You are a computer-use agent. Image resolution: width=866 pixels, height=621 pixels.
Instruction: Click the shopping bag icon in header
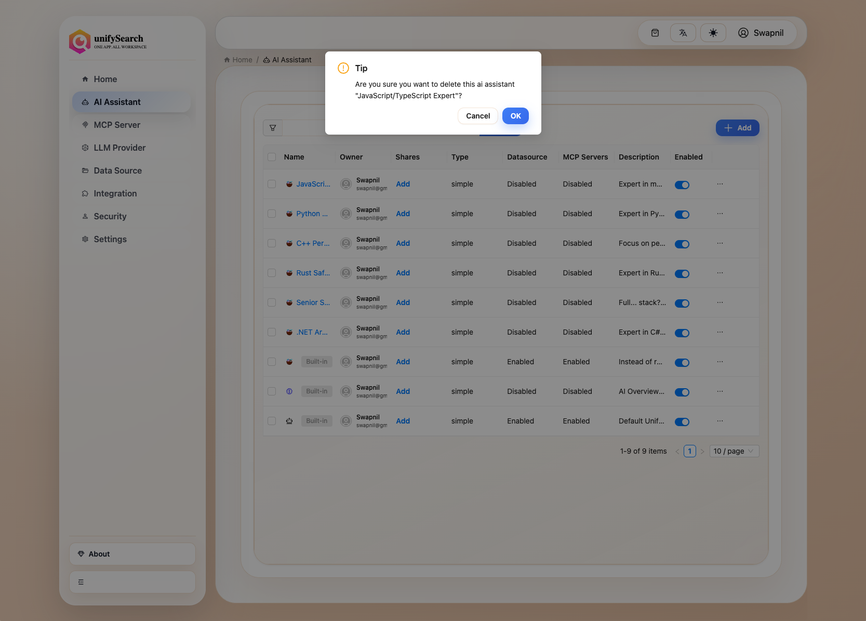[655, 33]
